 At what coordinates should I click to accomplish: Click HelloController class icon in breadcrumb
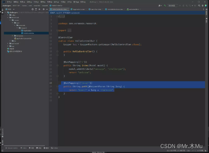51,6
